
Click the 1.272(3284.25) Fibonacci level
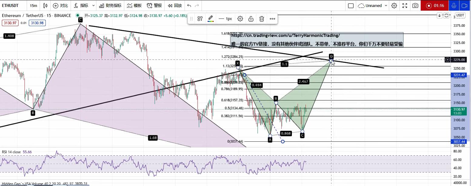pyautogui.click(x=232, y=57)
